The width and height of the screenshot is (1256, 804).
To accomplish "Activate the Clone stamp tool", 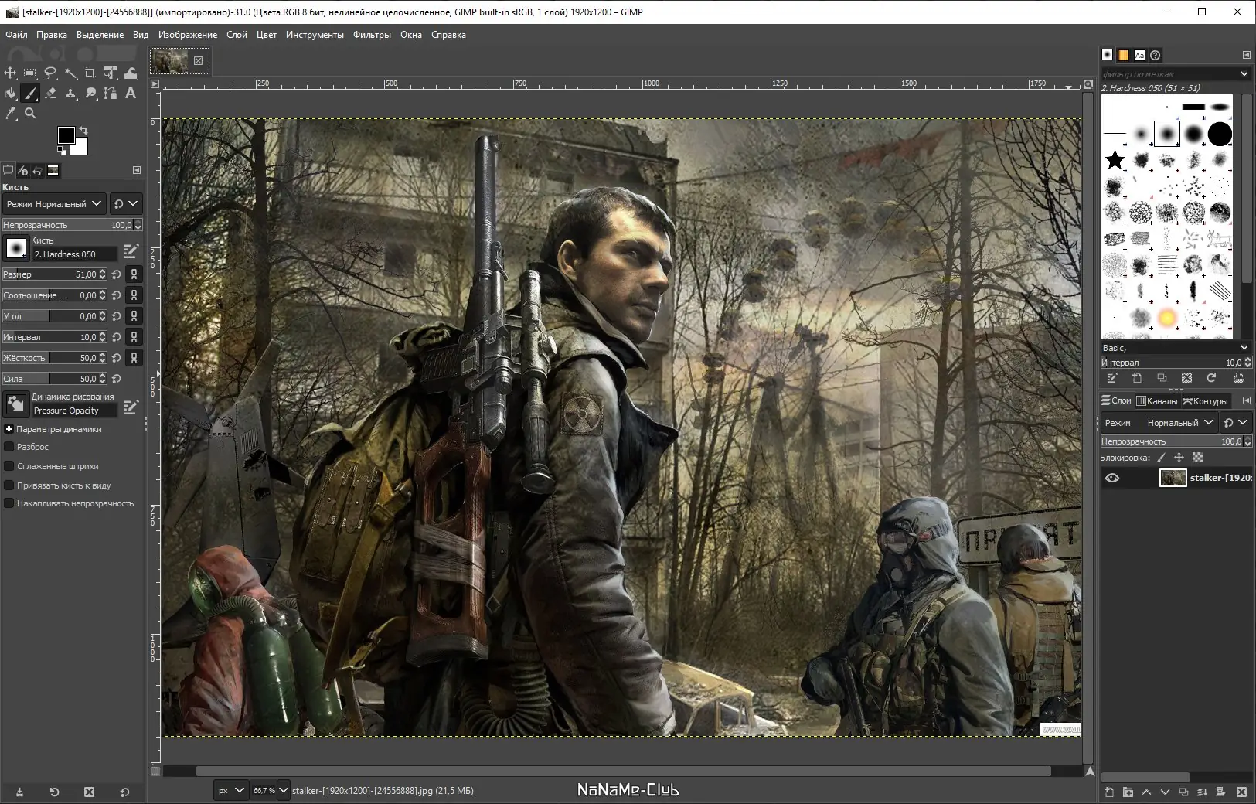I will pos(71,94).
